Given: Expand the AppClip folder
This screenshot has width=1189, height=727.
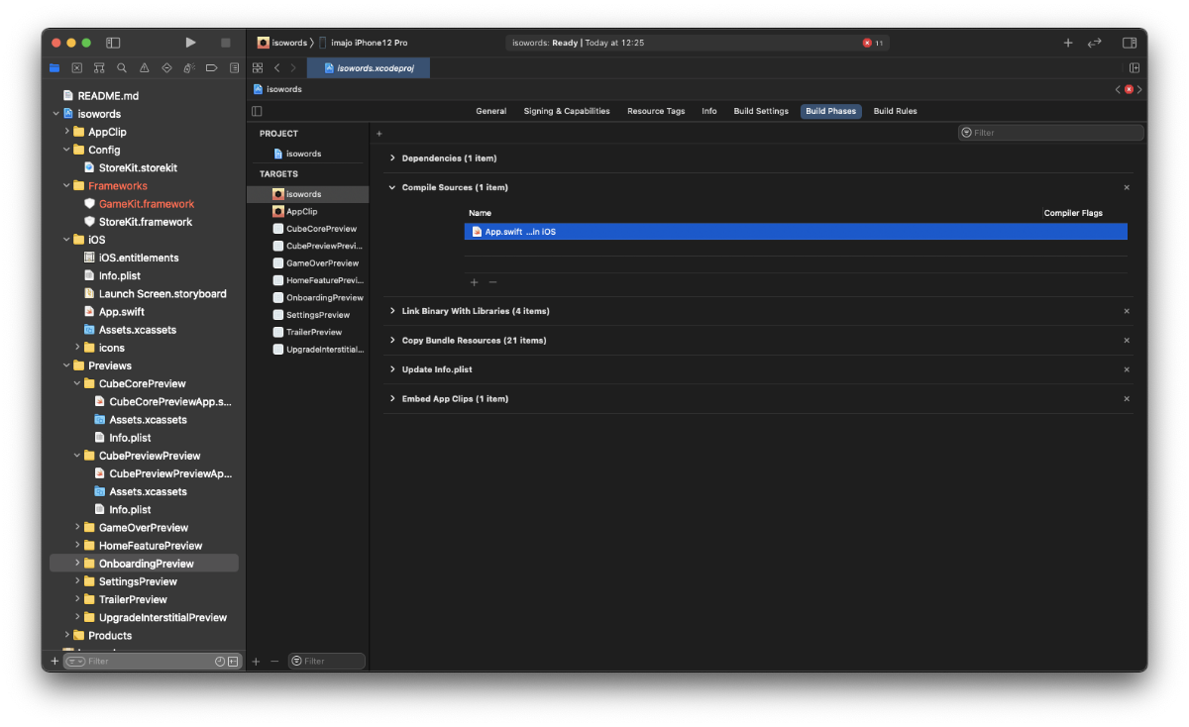Looking at the screenshot, I should (x=66, y=132).
